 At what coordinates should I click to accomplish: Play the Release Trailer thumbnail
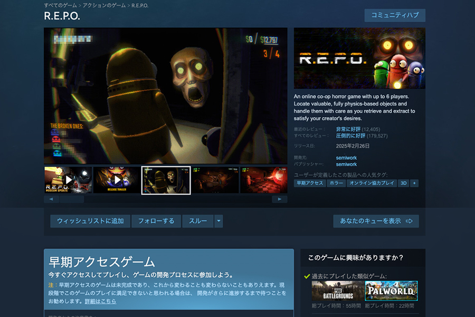pos(117,180)
